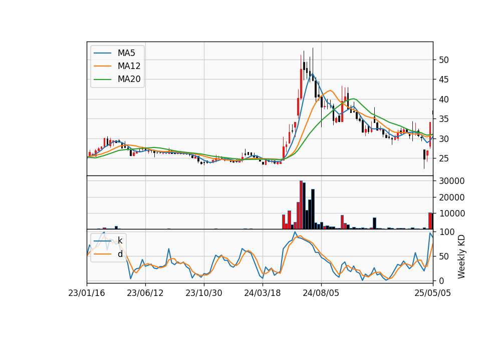Image resolution: width=481 pixels, height=345 pixels.
Task: Click the volume axis value 20000
Action: [x=451, y=197]
